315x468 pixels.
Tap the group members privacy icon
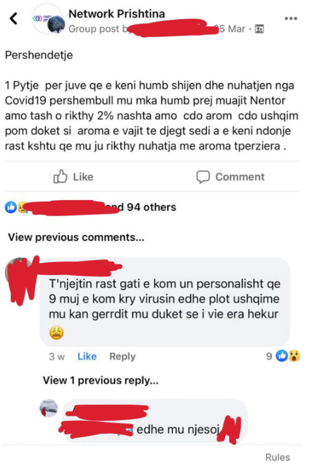pyautogui.click(x=259, y=29)
